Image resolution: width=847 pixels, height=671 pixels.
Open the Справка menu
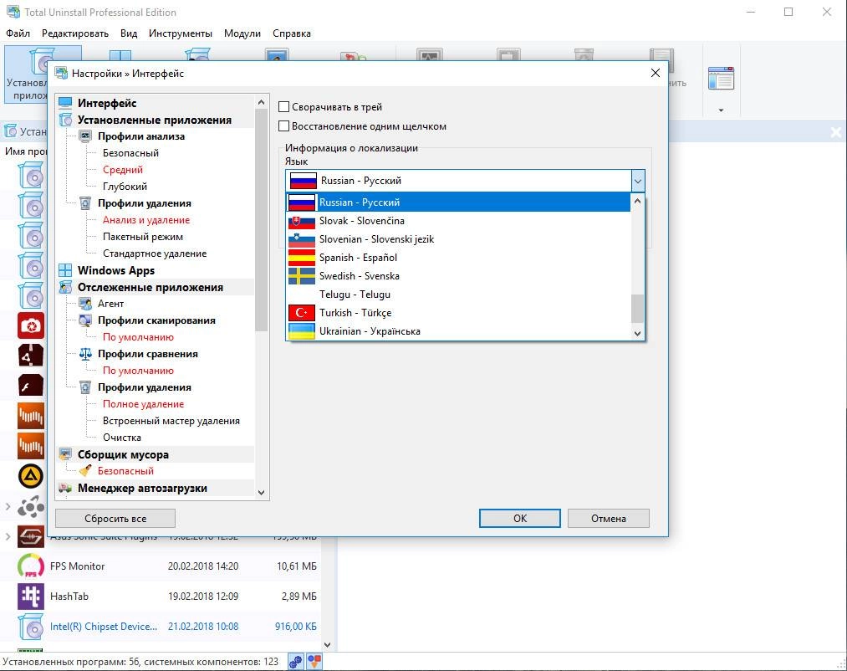[292, 33]
